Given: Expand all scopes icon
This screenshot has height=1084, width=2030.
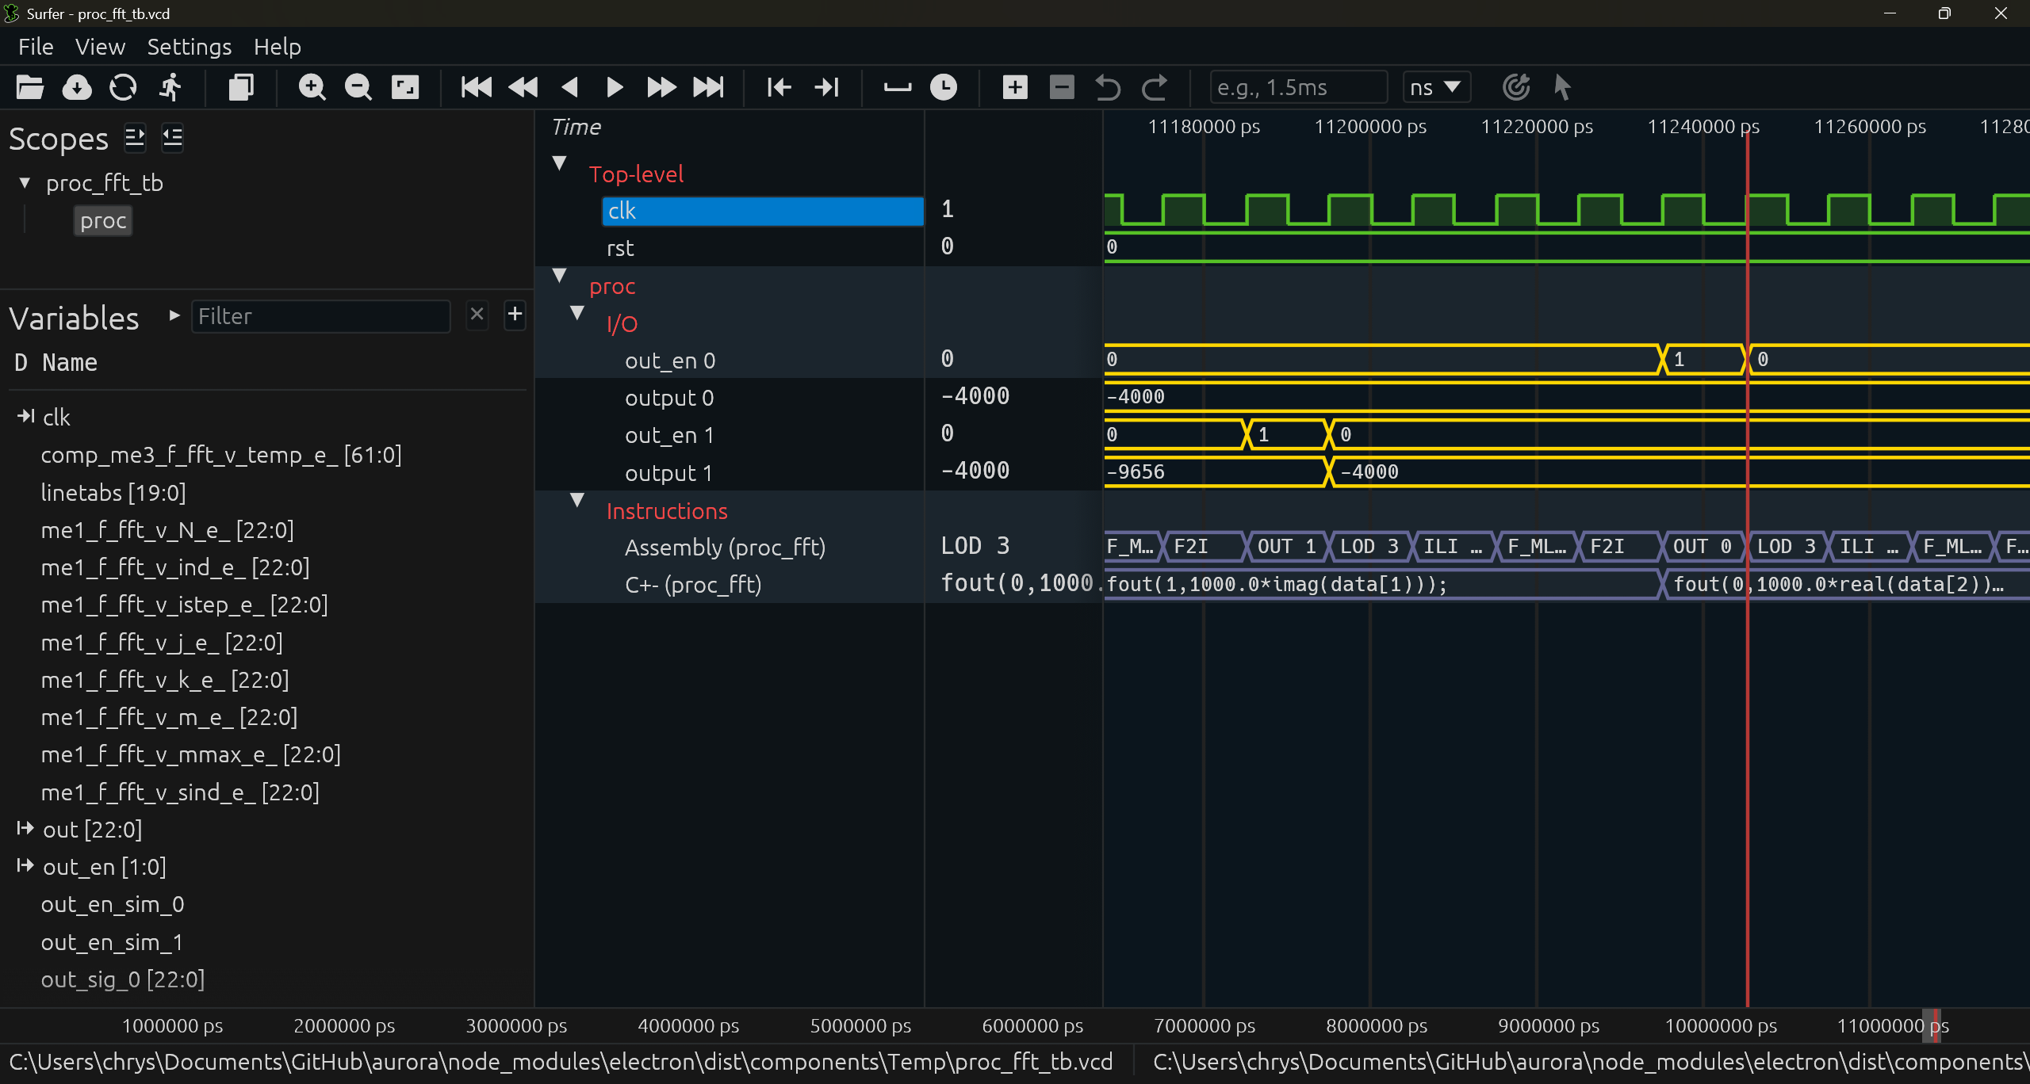Looking at the screenshot, I should 135,138.
